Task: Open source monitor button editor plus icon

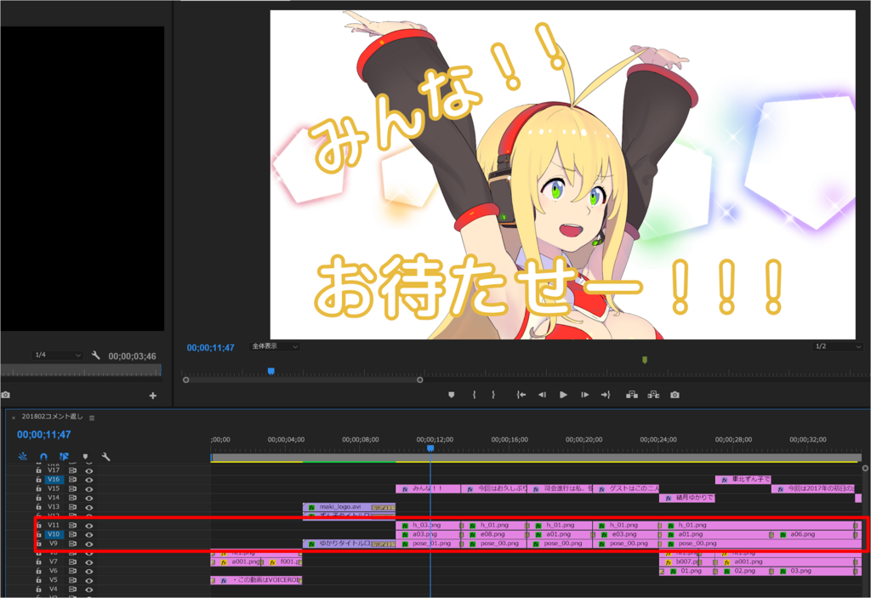Action: click(x=153, y=396)
